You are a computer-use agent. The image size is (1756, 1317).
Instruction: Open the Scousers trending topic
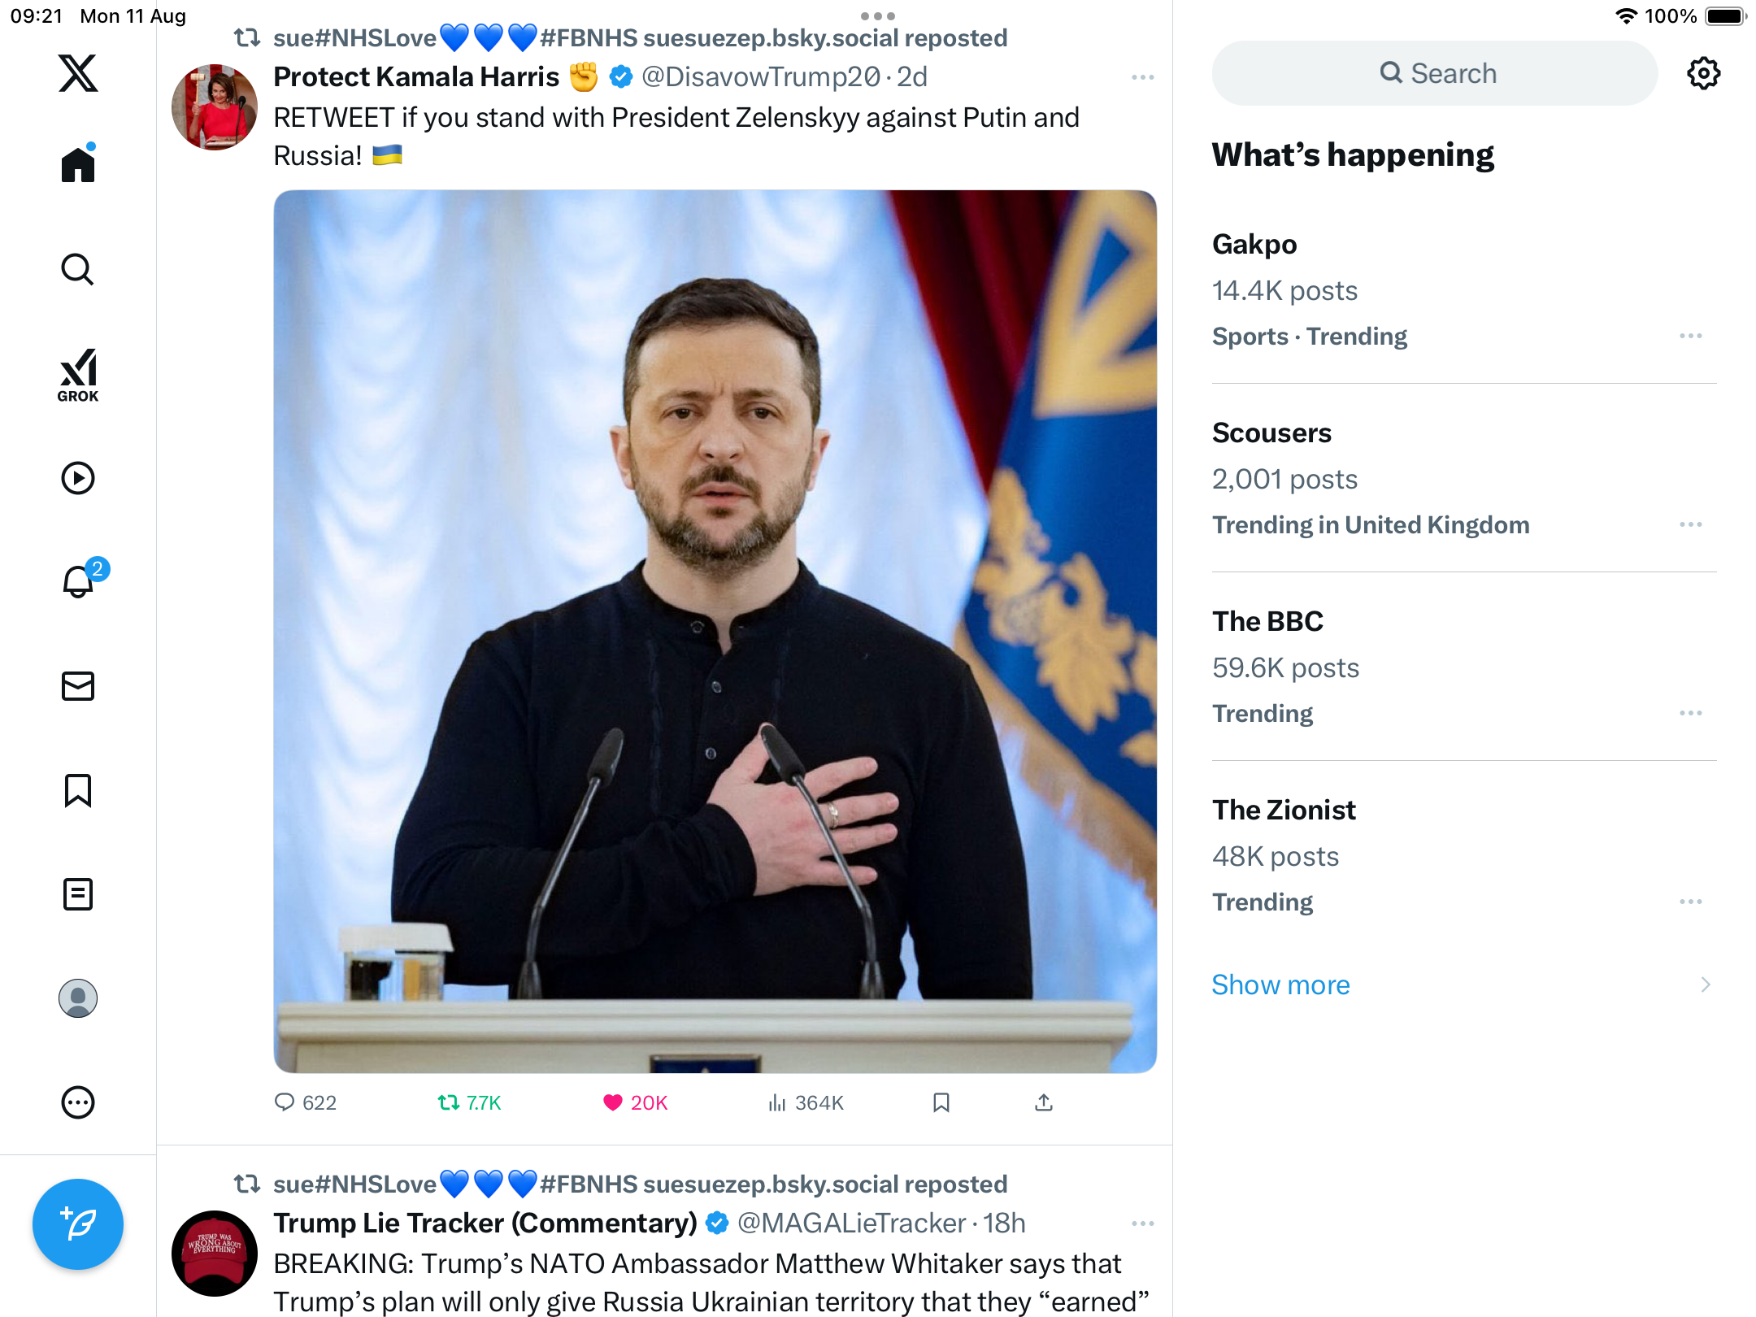coord(1271,432)
